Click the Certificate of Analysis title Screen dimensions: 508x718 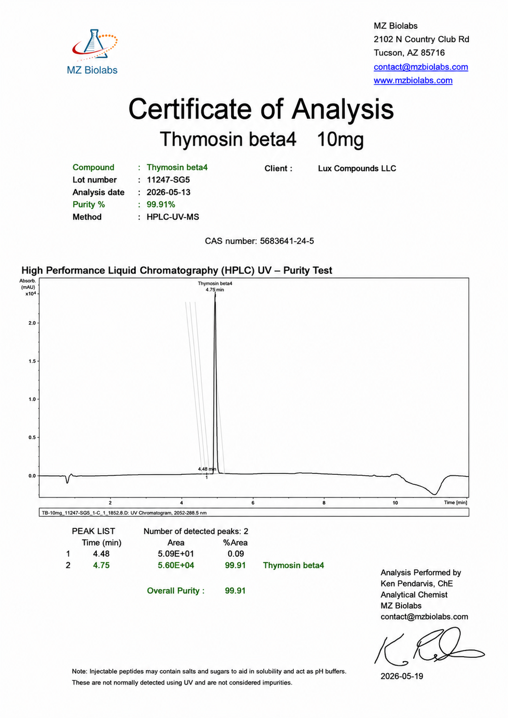tap(261, 109)
